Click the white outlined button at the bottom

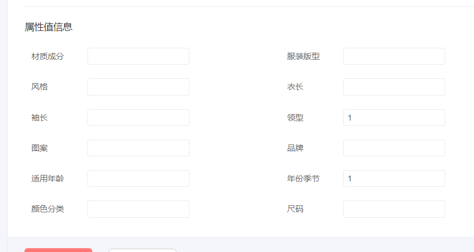[x=142, y=250]
